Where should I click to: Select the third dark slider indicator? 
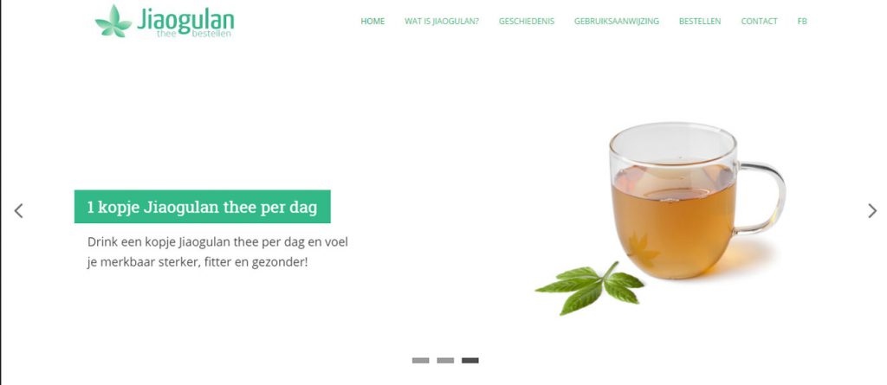pos(470,360)
